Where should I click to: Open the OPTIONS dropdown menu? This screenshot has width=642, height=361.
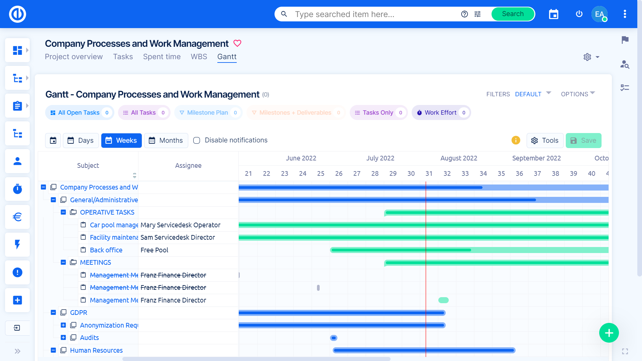[578, 94]
